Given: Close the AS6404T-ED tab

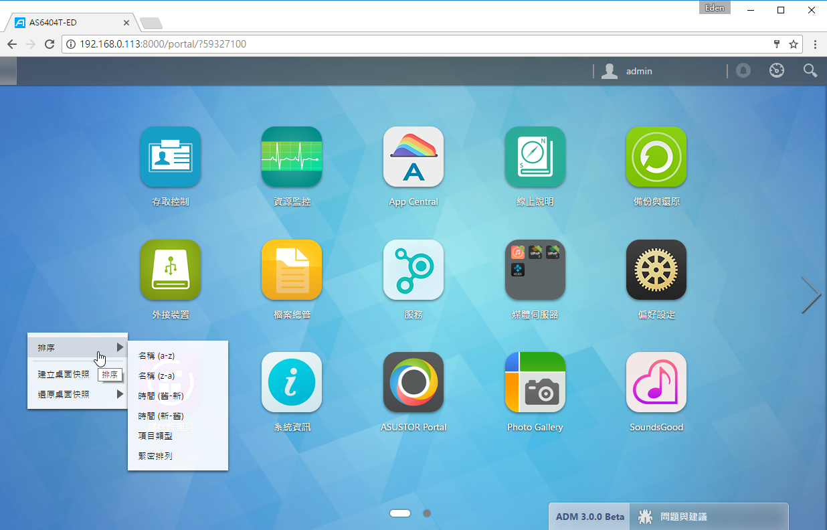Looking at the screenshot, I should (126, 22).
